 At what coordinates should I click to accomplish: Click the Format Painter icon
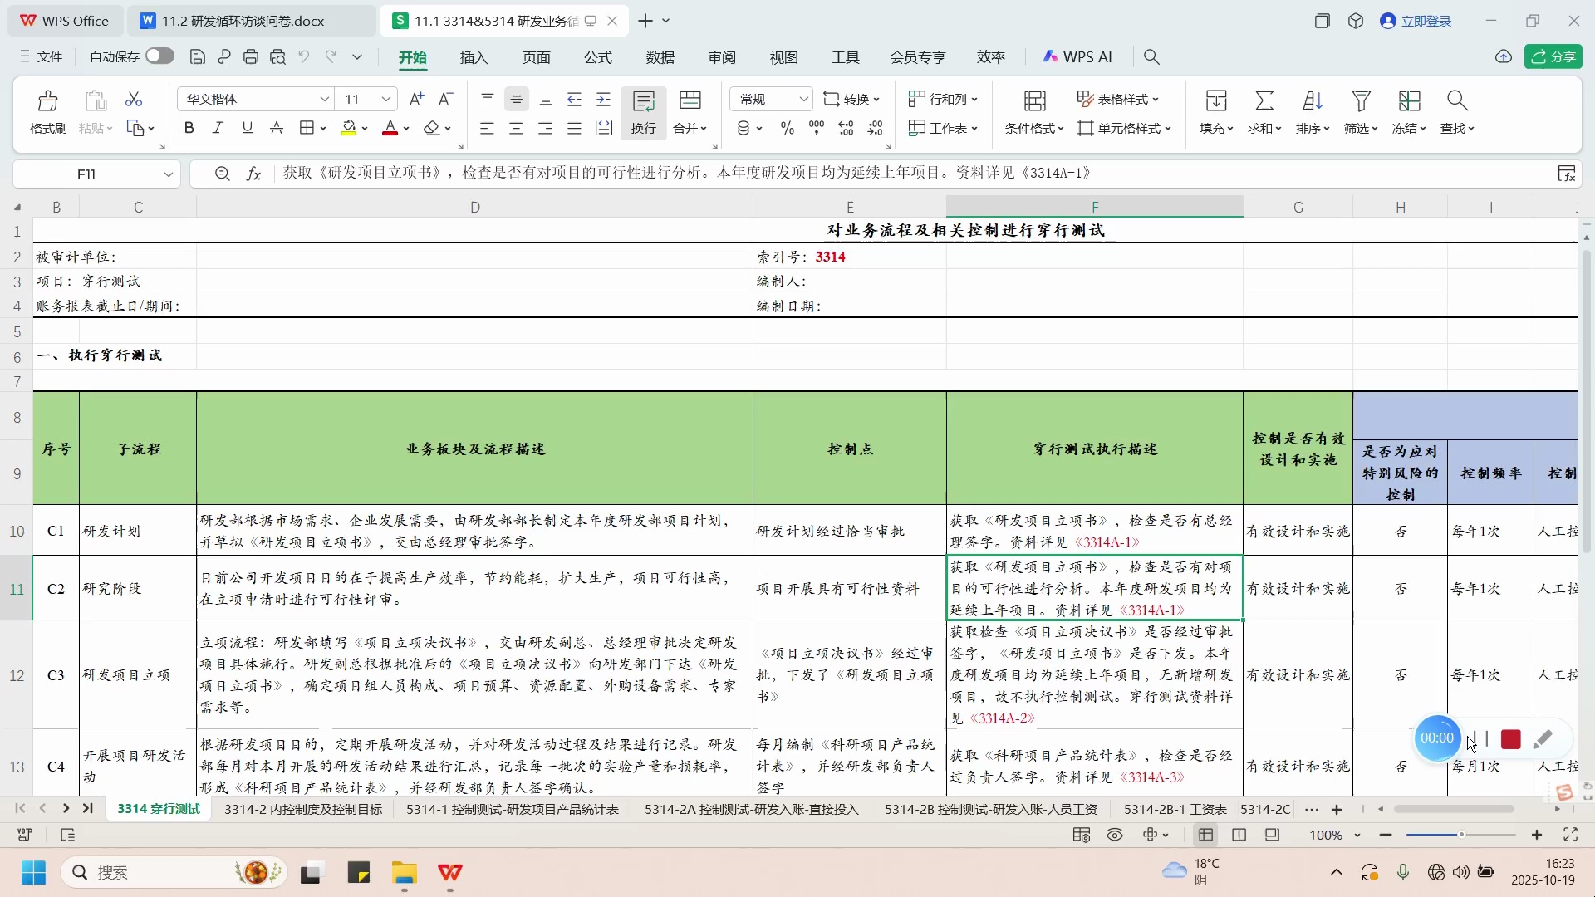[x=48, y=111]
